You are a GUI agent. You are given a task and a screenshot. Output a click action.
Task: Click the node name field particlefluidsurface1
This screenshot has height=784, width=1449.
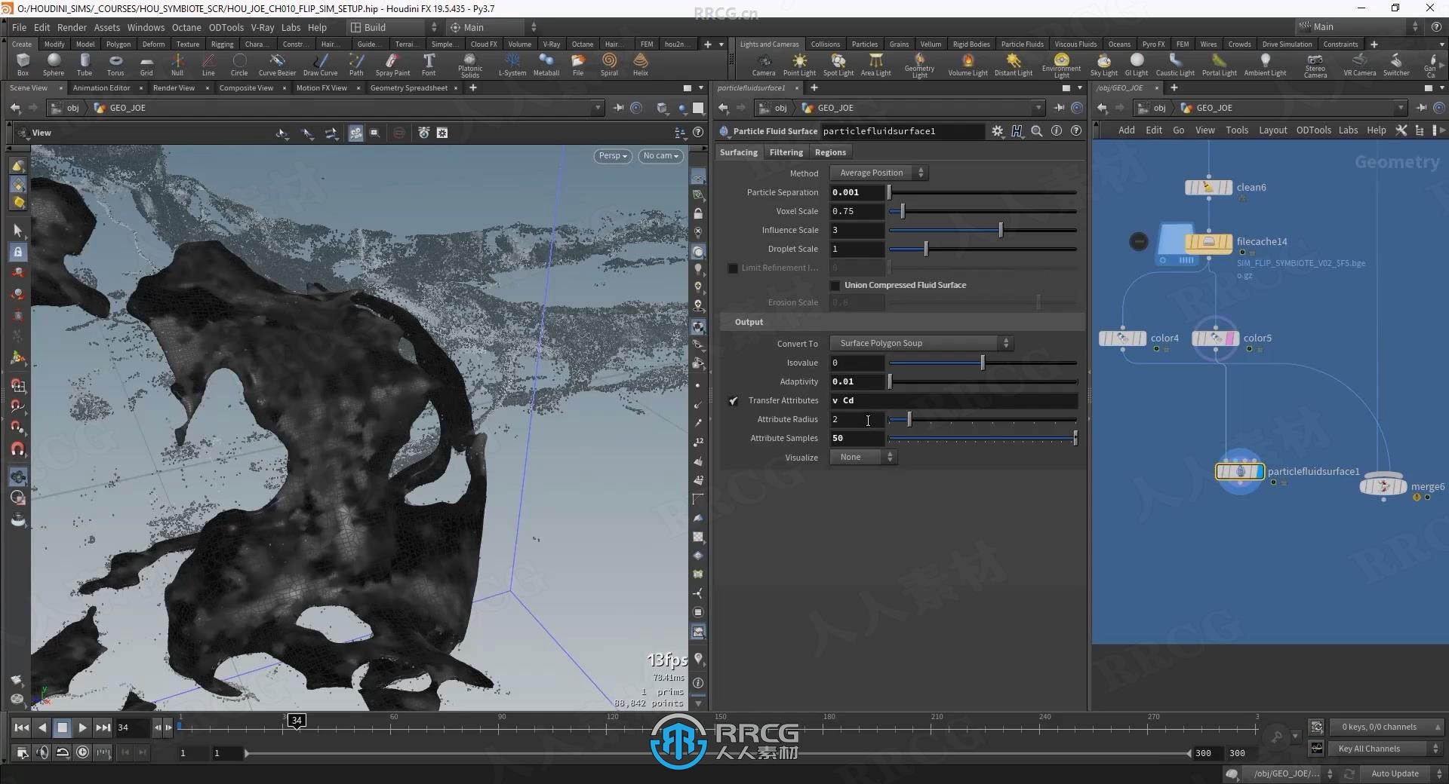pos(903,131)
